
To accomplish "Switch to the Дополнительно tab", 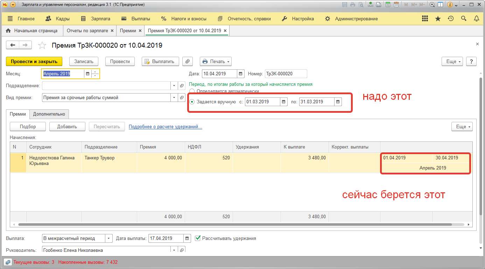I will click(x=49, y=114).
